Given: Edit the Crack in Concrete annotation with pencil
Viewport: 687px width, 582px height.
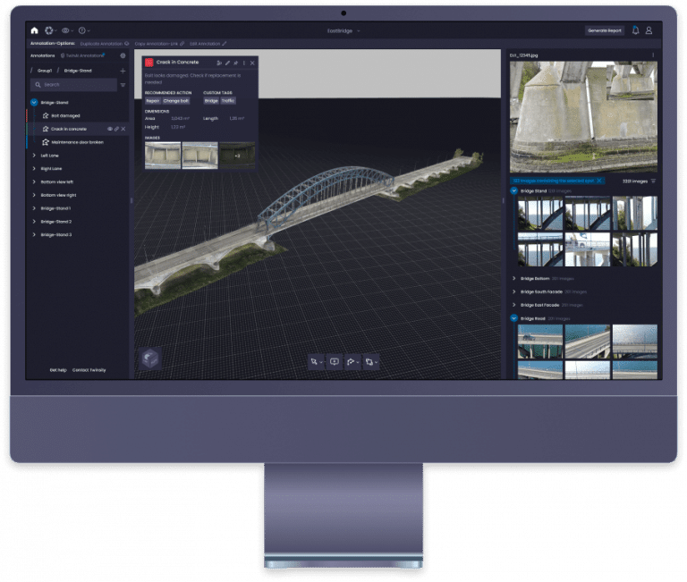Looking at the screenshot, I should 227,63.
